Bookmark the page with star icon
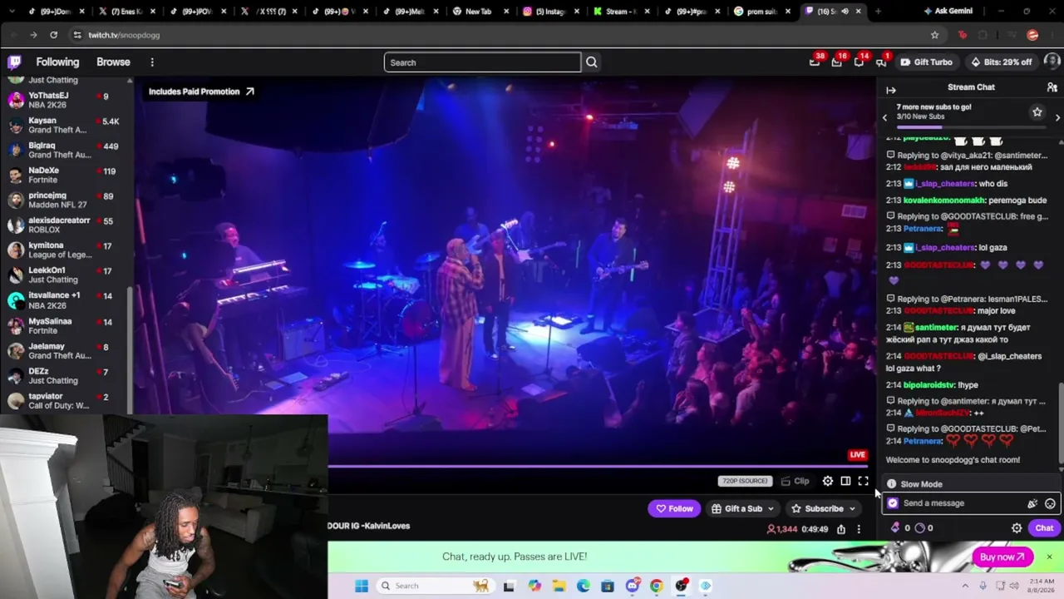This screenshot has height=599, width=1064. tap(934, 35)
